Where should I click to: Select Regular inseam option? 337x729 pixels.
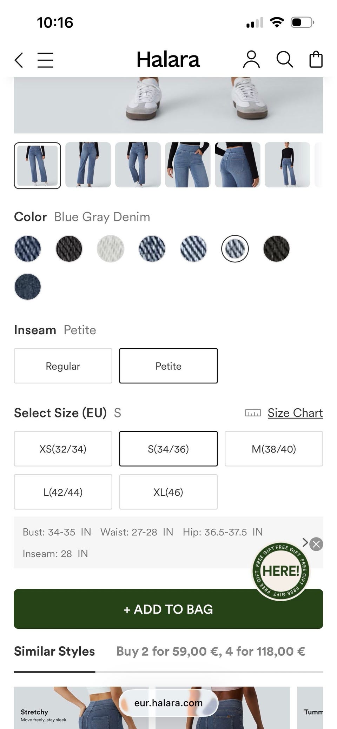click(x=63, y=366)
